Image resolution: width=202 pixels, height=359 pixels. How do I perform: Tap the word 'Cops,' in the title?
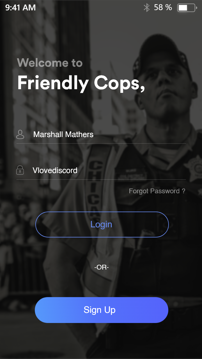119,84
